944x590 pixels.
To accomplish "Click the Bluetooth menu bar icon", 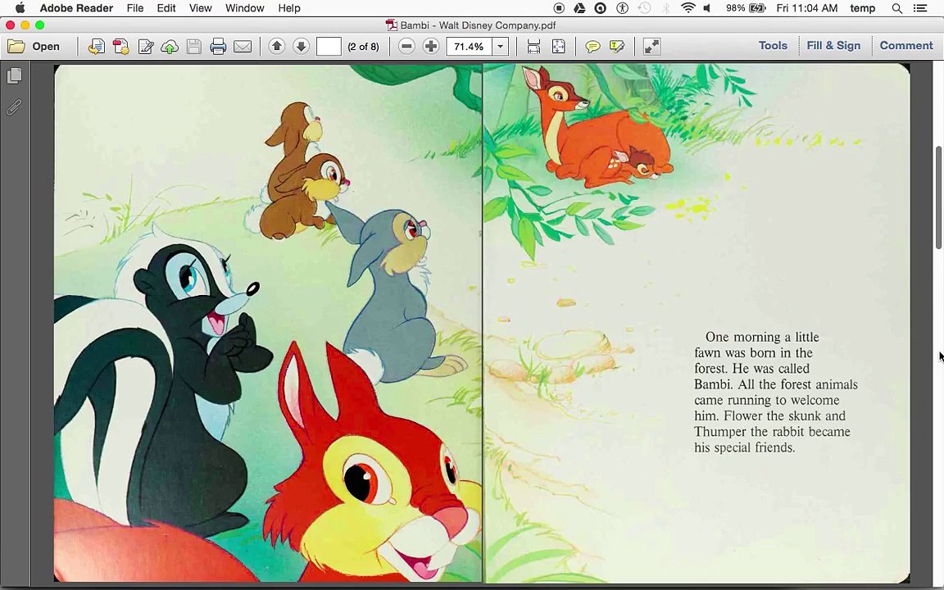I will pyautogui.click(x=666, y=8).
